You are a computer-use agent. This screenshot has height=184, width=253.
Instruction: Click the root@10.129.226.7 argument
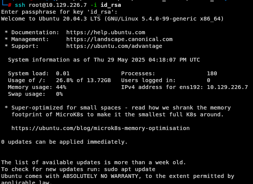click(58, 5)
